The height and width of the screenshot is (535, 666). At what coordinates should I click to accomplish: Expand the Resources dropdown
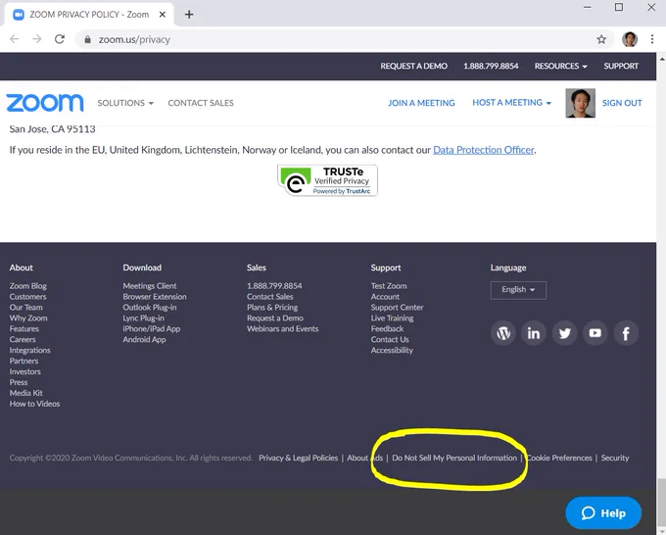click(x=560, y=67)
